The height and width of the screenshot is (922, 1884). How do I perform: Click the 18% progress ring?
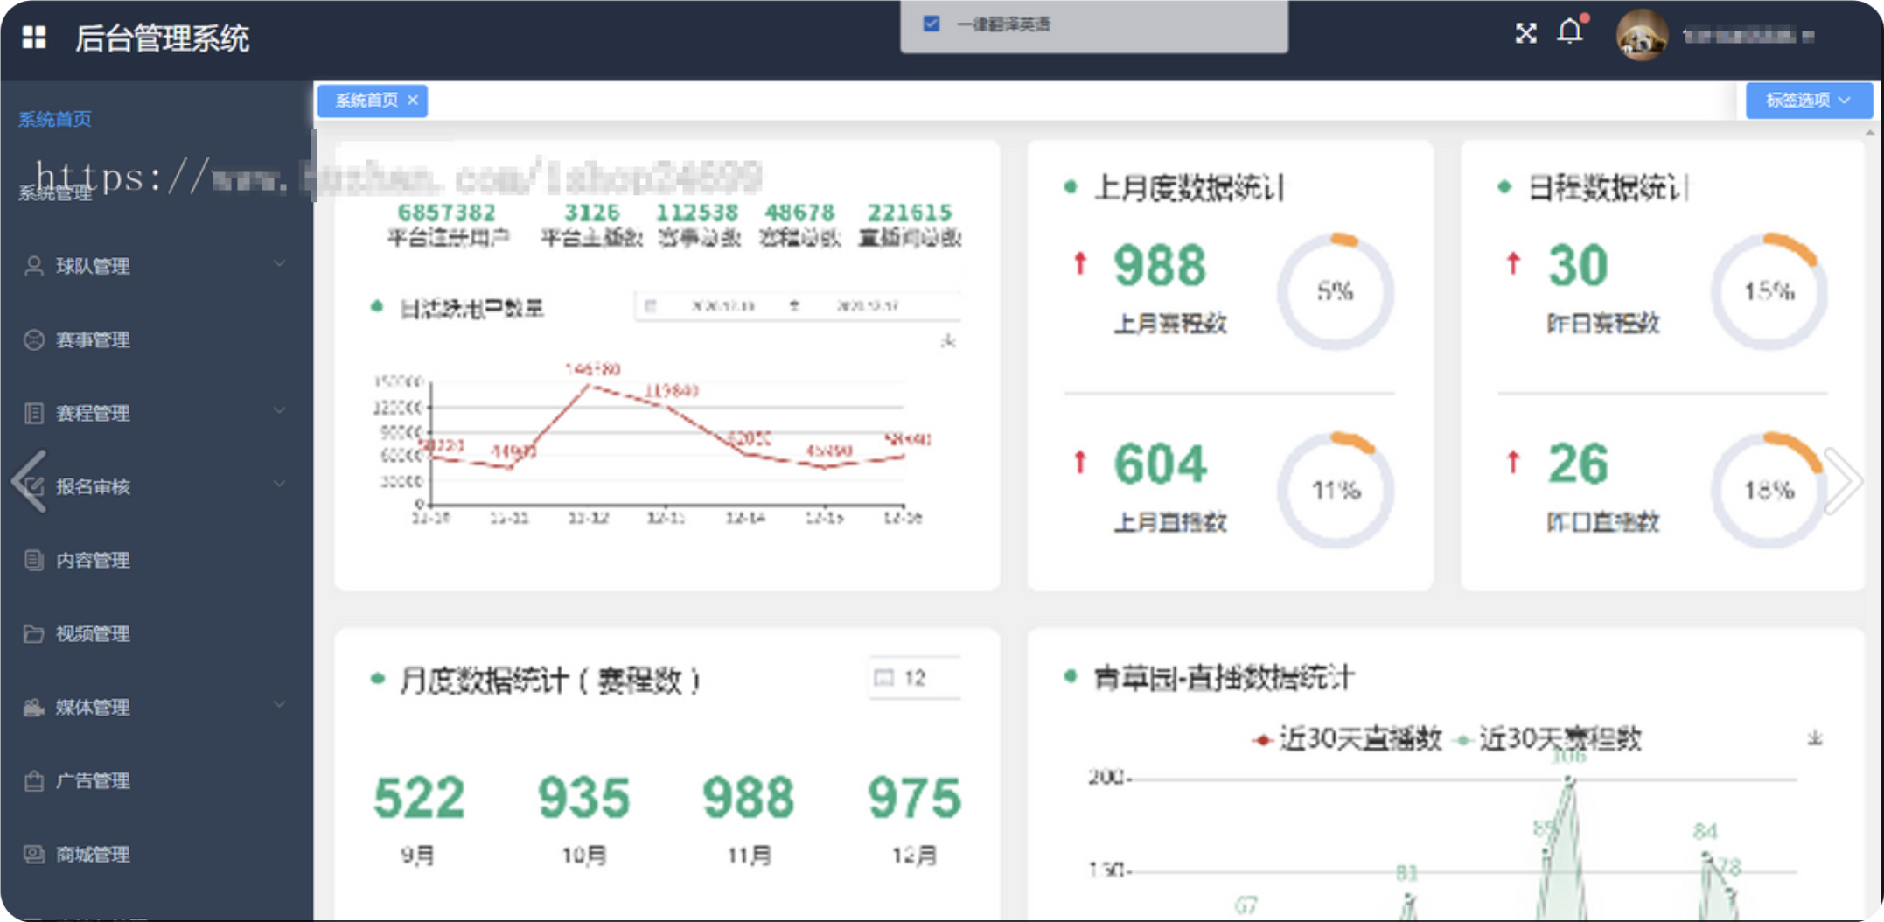[1769, 490]
